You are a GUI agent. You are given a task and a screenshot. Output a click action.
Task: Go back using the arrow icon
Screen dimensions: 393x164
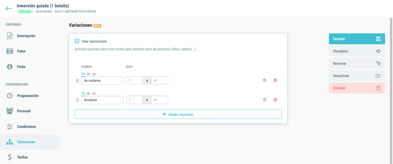(9, 8)
